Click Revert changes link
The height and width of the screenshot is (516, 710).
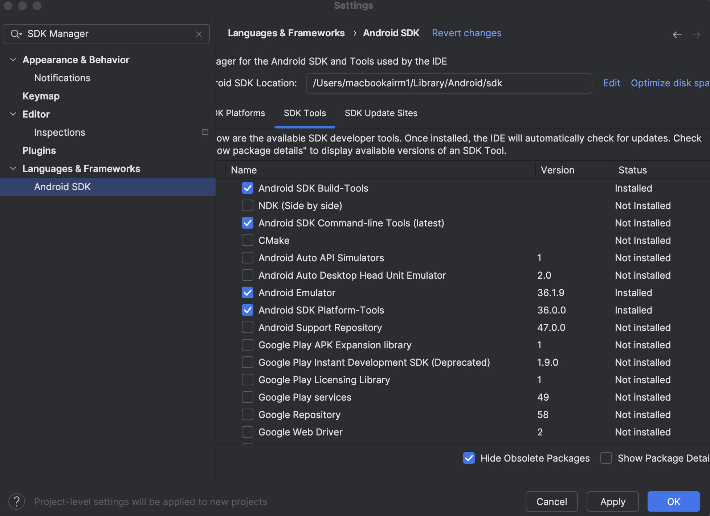(x=466, y=33)
